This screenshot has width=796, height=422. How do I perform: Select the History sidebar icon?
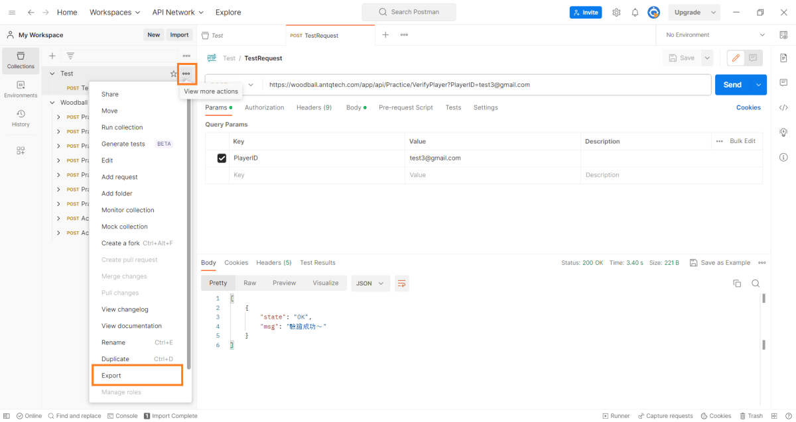coord(21,118)
